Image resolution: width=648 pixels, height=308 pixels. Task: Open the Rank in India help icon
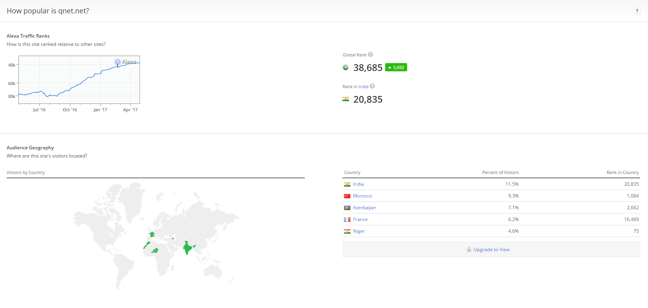click(372, 86)
